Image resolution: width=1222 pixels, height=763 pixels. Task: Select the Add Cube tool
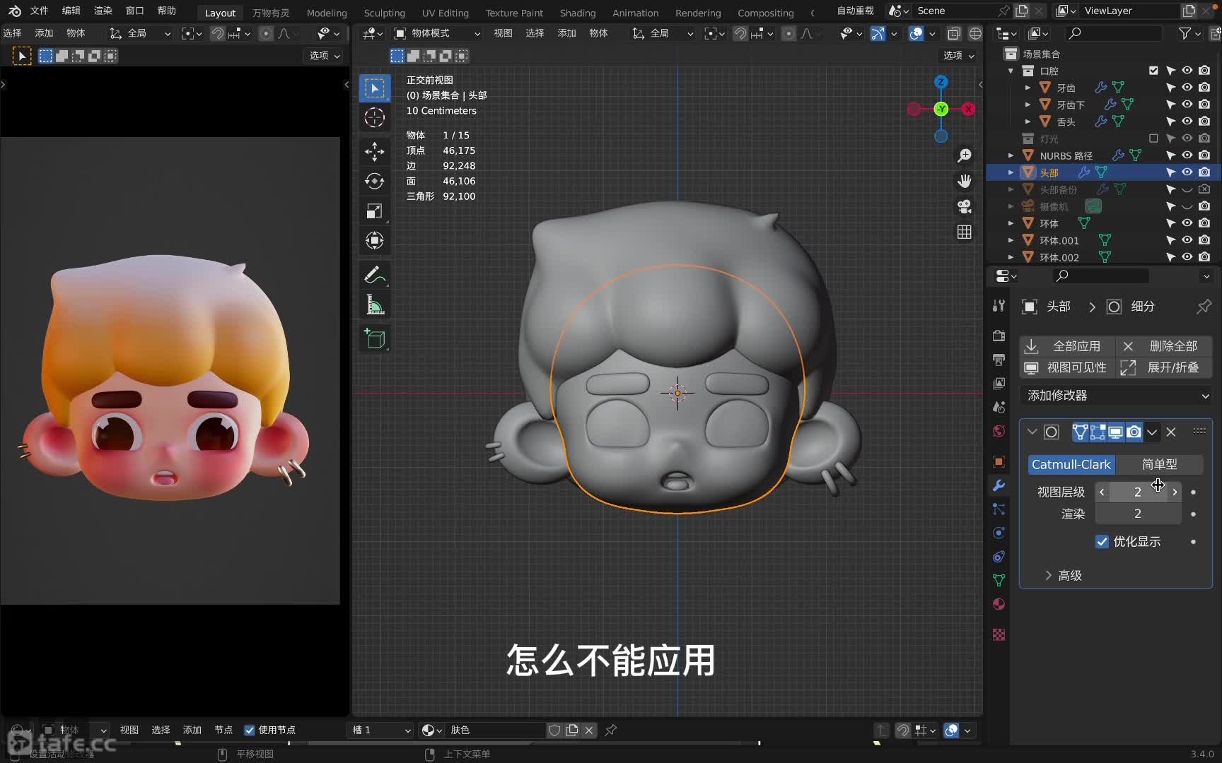[x=375, y=339]
